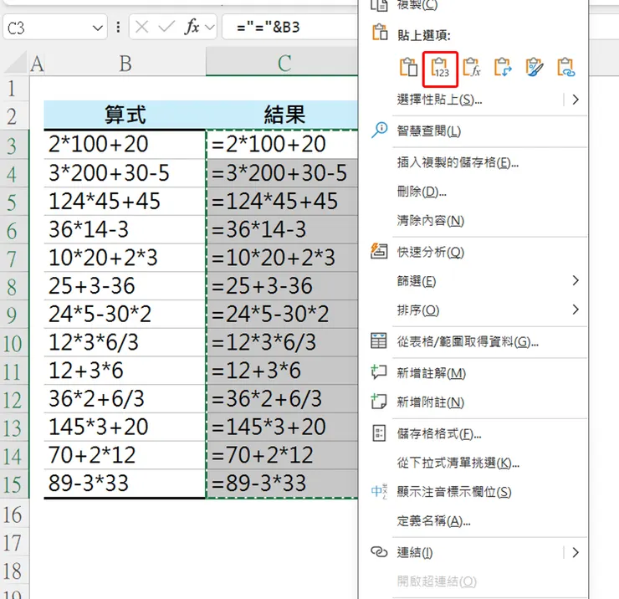
Task: Select column A header
Action: pos(37,63)
